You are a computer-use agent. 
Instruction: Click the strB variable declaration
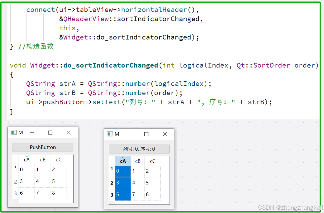[x=67, y=93]
